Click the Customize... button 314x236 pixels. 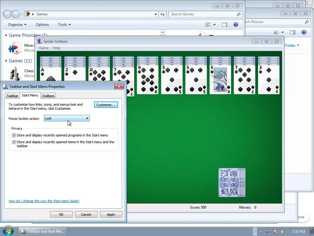pyautogui.click(x=106, y=105)
